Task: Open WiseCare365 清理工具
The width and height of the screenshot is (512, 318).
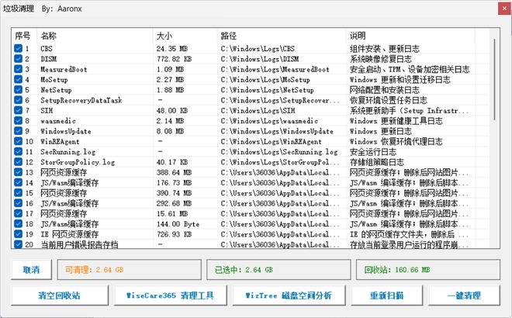Action: click(171, 296)
